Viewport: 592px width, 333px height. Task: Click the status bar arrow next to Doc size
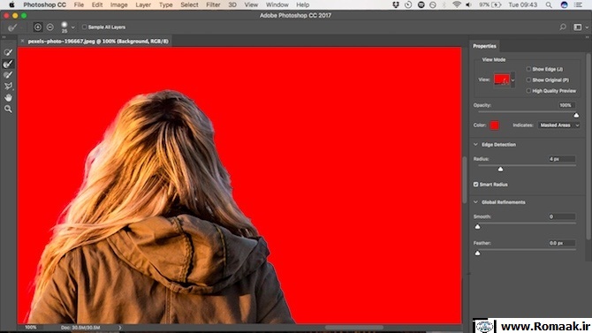pos(120,328)
